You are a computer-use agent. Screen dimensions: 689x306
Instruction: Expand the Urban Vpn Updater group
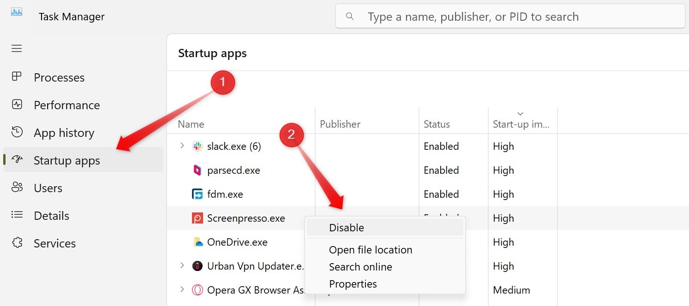coord(182,266)
